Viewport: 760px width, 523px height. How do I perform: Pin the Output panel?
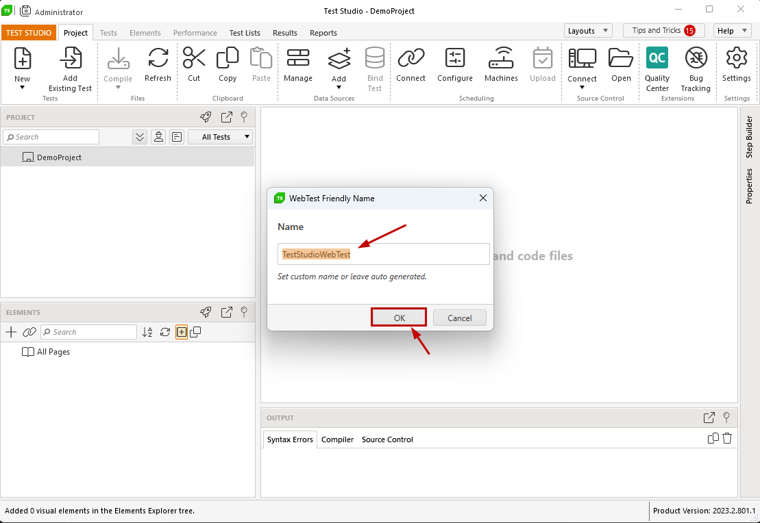pyautogui.click(x=726, y=418)
